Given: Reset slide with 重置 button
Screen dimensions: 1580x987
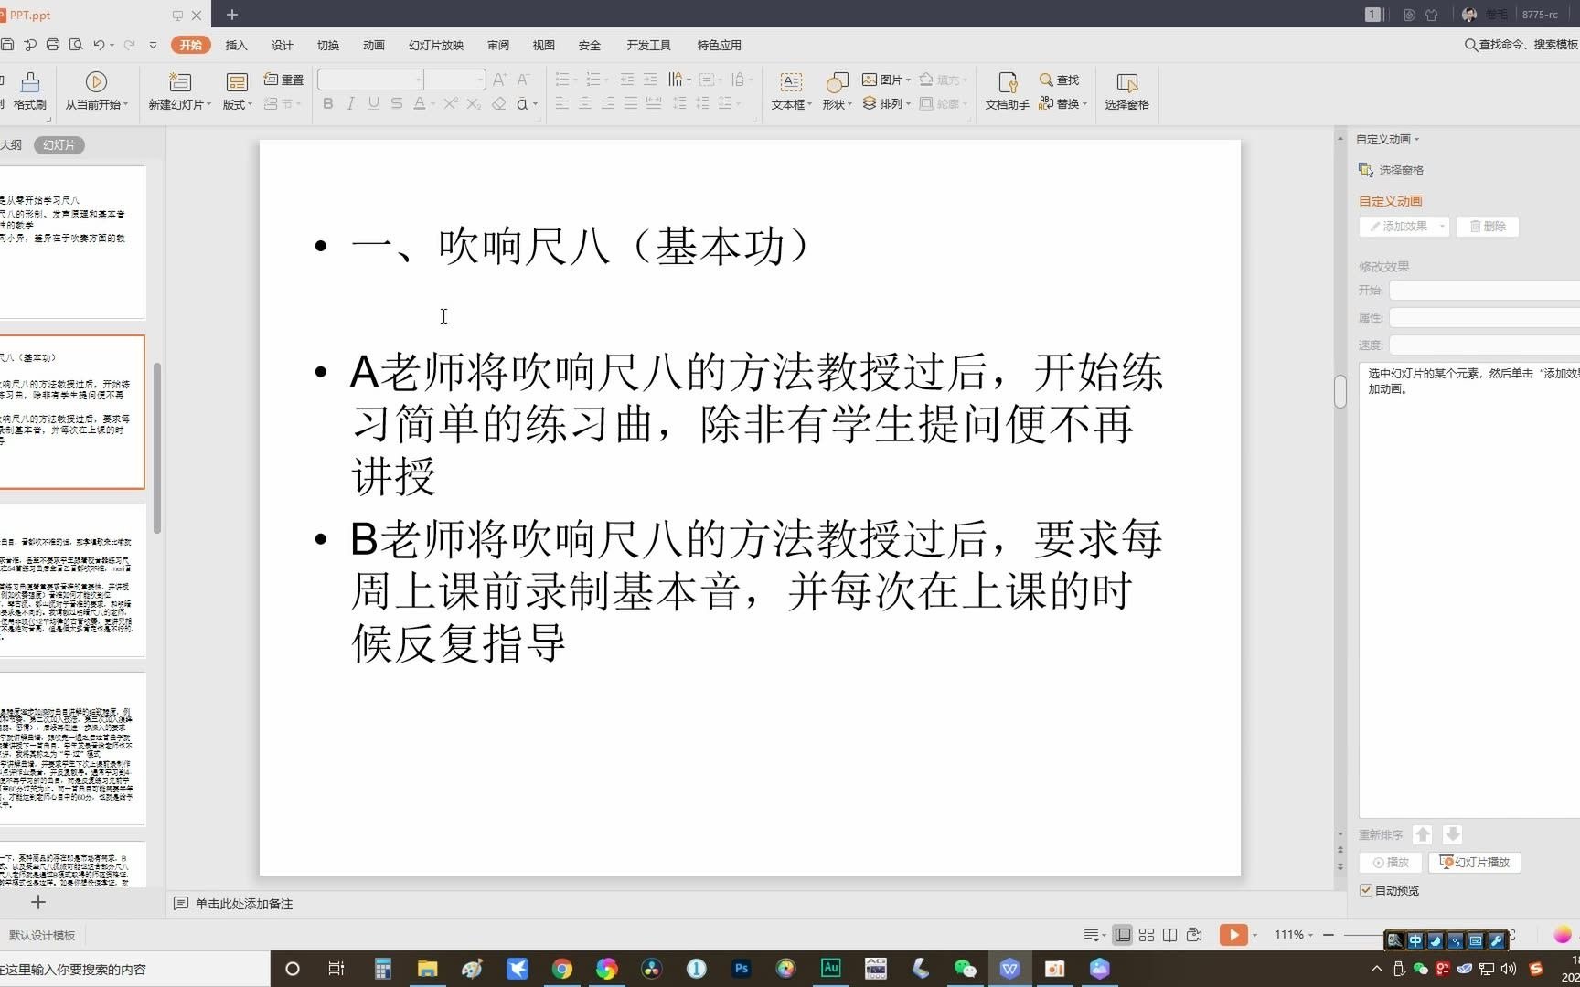Looking at the screenshot, I should [x=283, y=80].
